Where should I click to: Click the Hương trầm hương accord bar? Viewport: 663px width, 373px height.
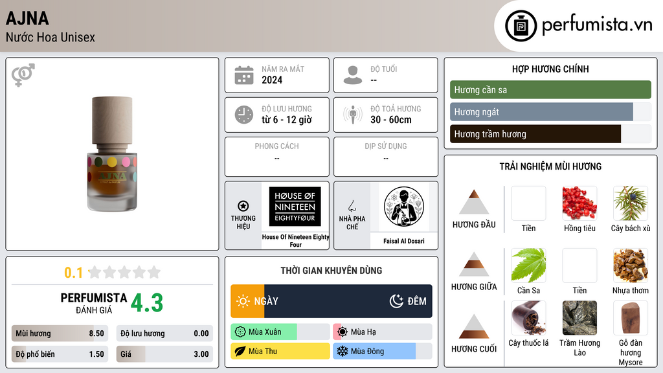coord(550,133)
